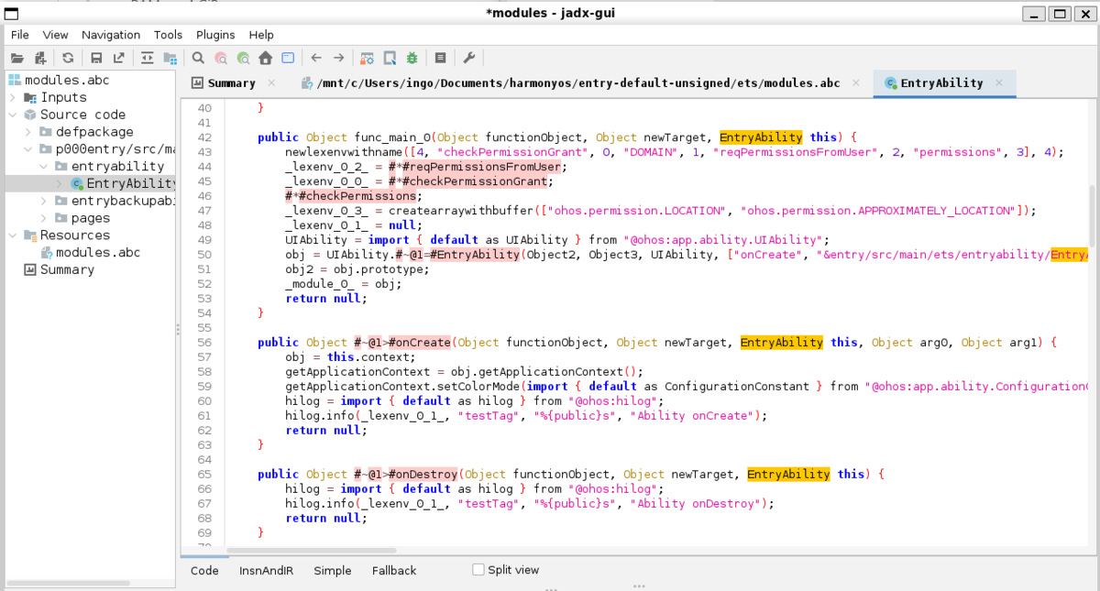Start the debugger via the green bug icon
The image size is (1100, 591).
pos(412,58)
